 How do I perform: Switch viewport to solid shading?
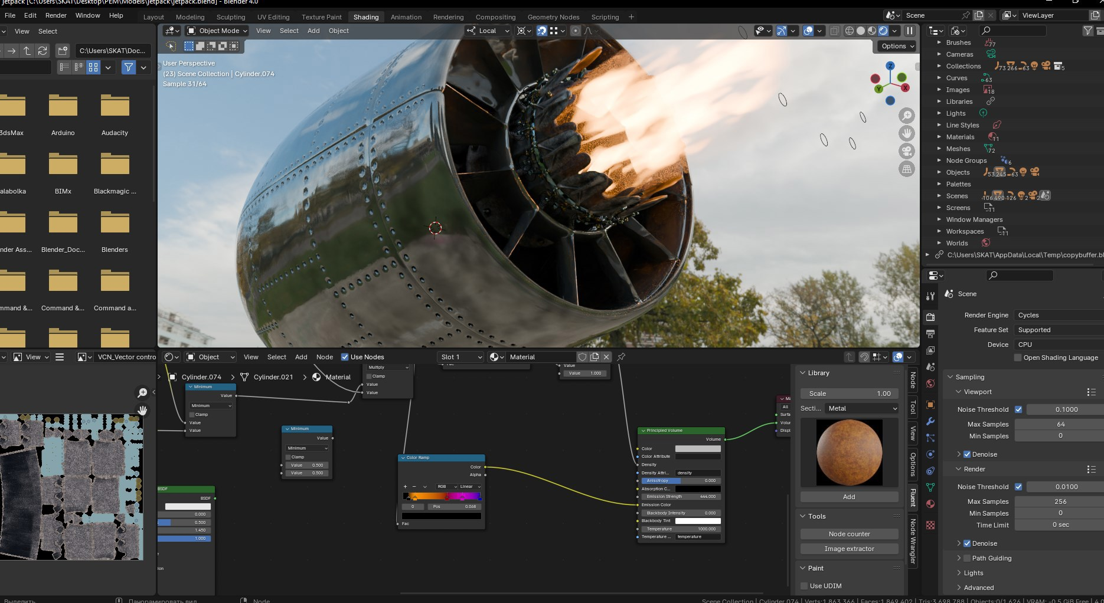point(861,31)
